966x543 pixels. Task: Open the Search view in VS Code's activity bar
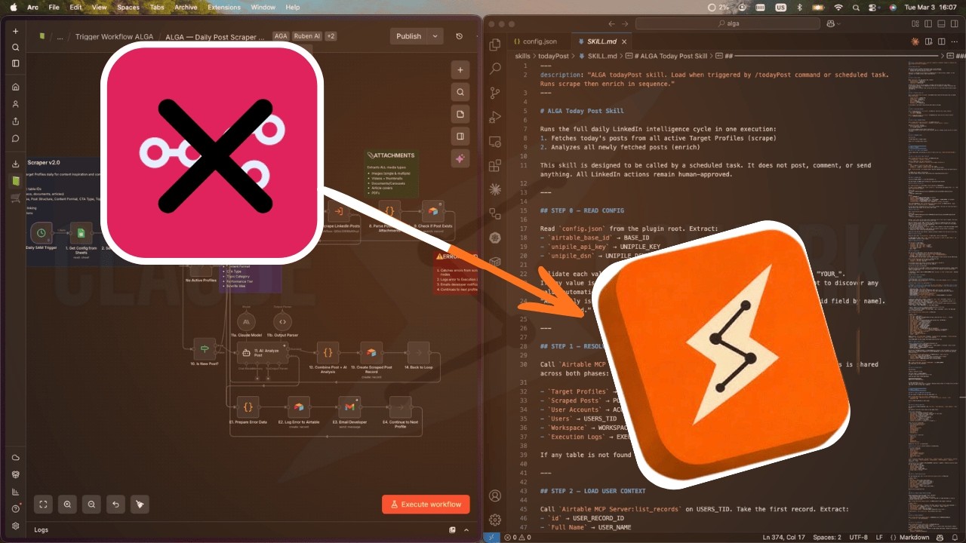click(495, 69)
